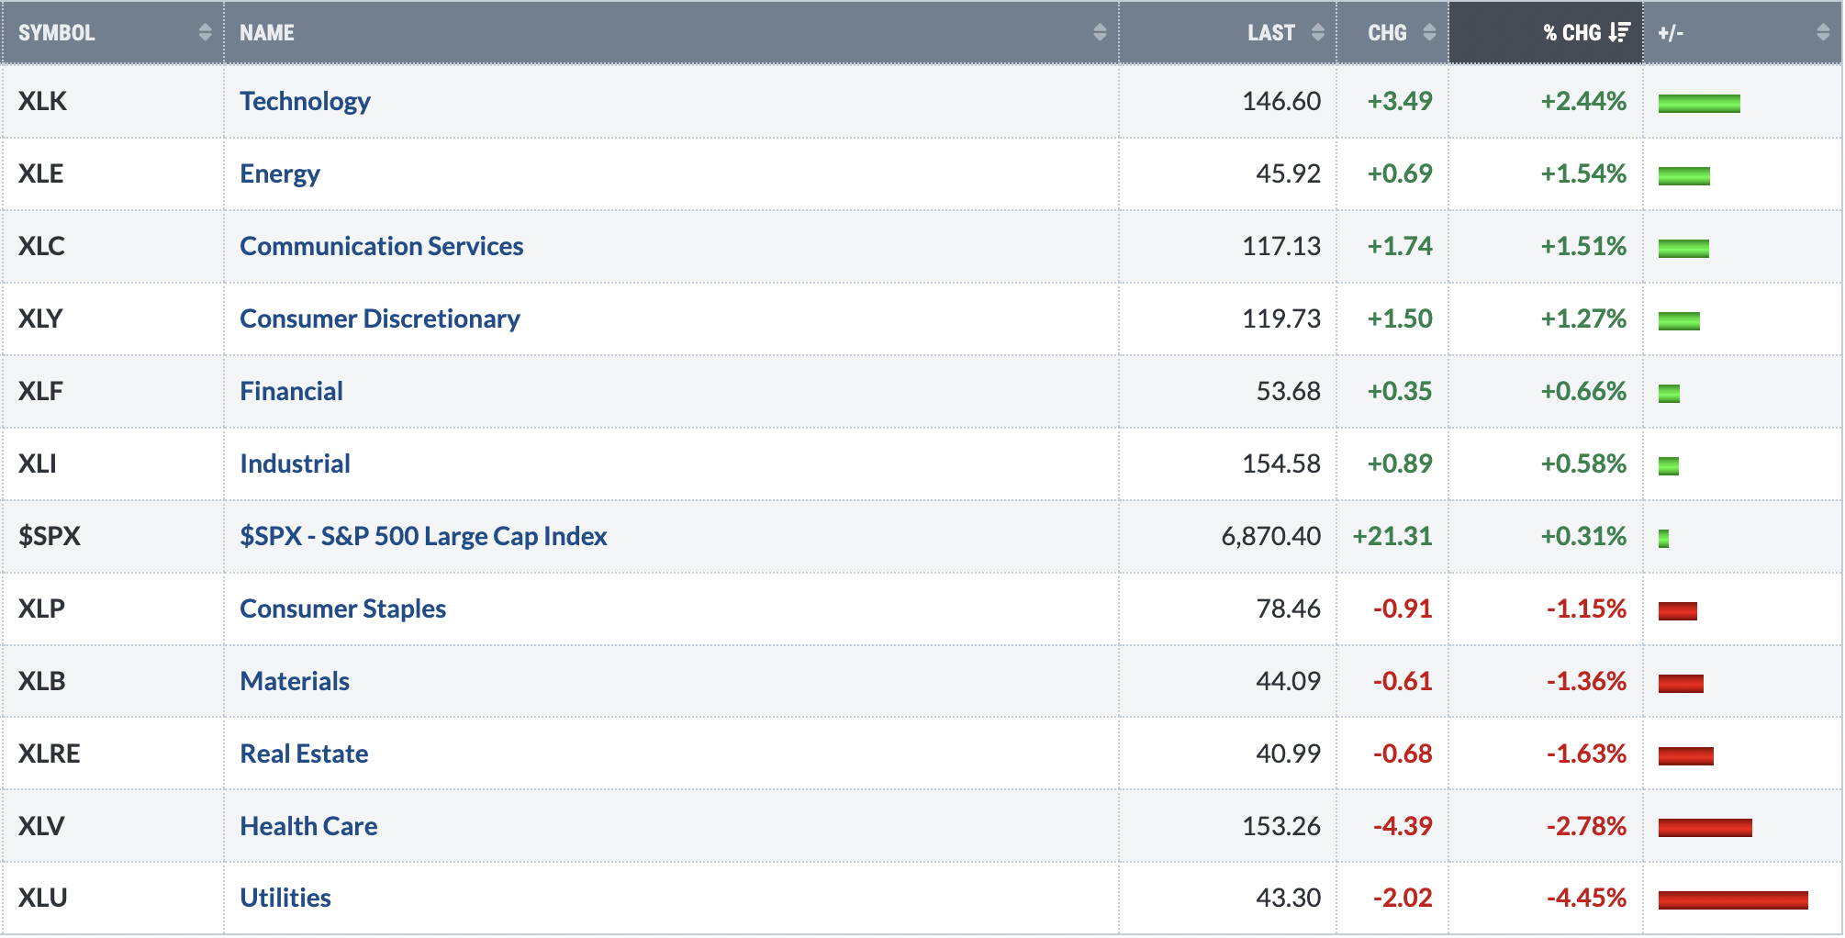
Task: Click the Materials sector link
Action: pyautogui.click(x=295, y=681)
